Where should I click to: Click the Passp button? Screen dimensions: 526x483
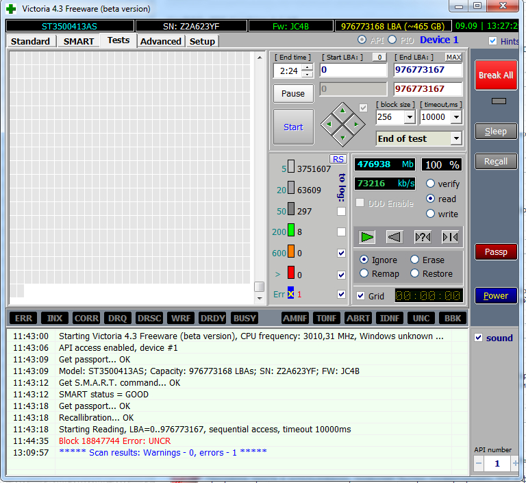496,252
